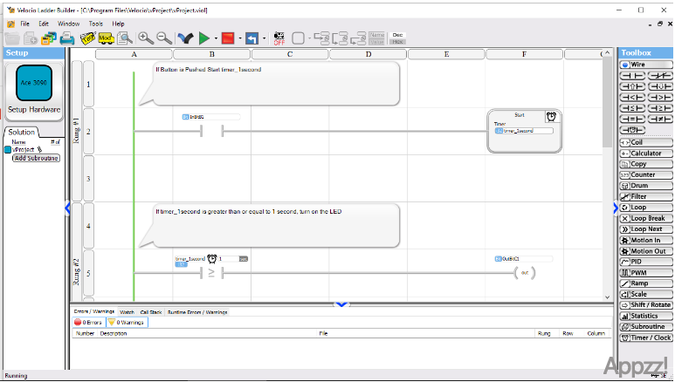Click the green Run play button
The height and width of the screenshot is (382, 675).
tap(204, 38)
